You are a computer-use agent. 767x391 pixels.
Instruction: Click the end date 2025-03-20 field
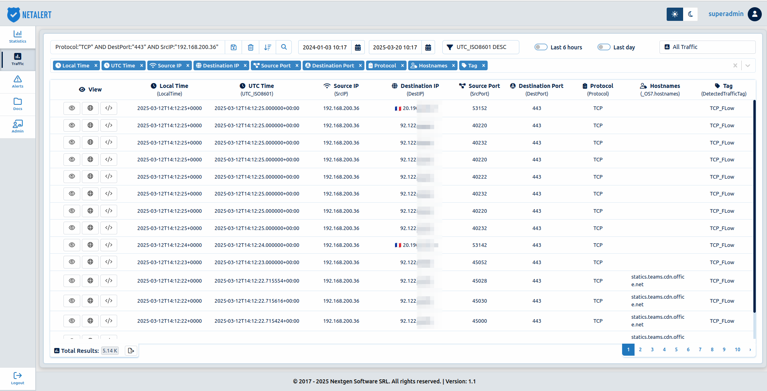click(x=395, y=47)
